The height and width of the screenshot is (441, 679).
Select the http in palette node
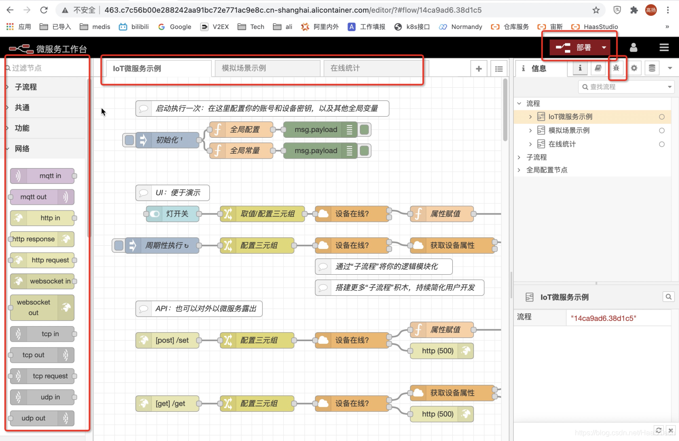point(43,218)
